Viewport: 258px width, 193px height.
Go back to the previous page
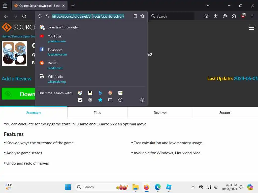click(x=6, y=16)
